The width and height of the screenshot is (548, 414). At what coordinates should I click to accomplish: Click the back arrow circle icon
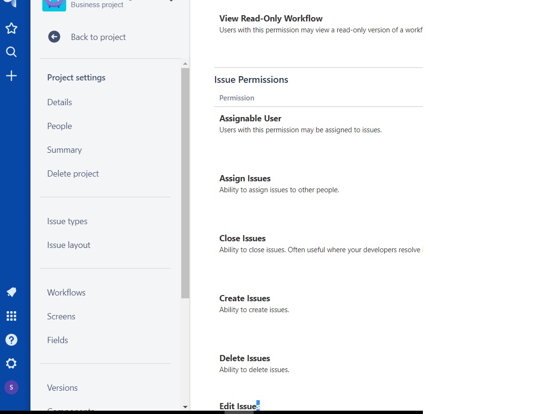[54, 37]
